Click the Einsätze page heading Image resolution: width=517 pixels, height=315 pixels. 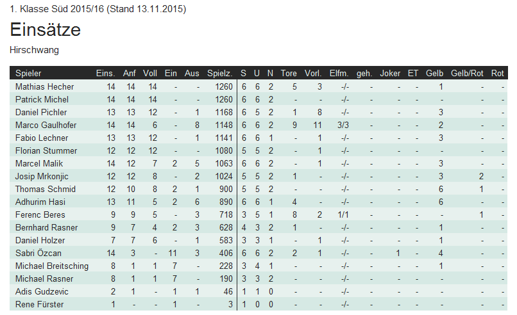pos(45,30)
